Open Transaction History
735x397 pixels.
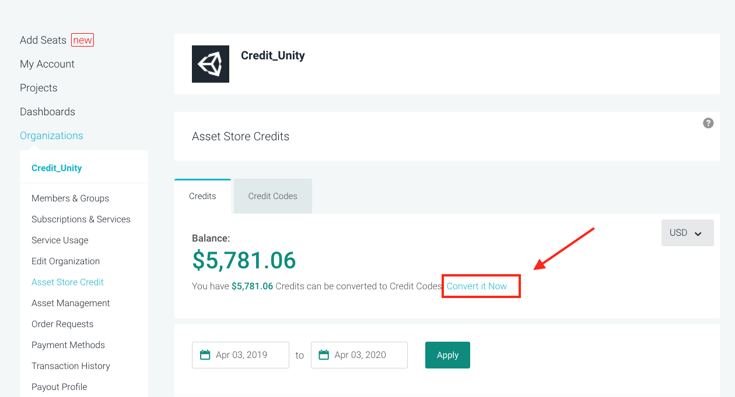point(71,366)
